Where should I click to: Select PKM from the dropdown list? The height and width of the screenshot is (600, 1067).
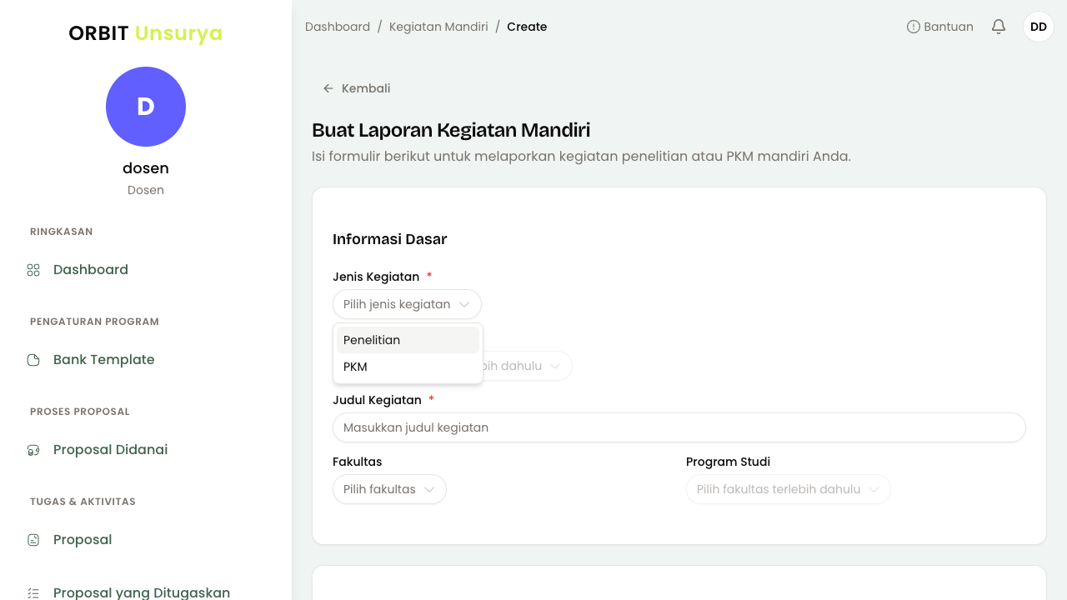[x=408, y=367]
